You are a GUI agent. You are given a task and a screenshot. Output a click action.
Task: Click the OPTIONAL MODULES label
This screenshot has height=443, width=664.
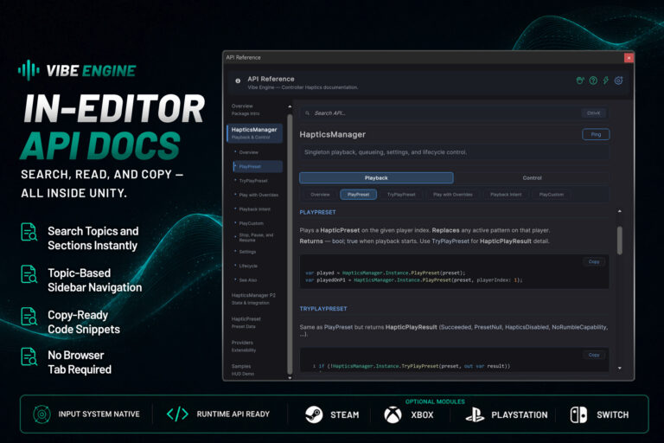[x=435, y=401]
